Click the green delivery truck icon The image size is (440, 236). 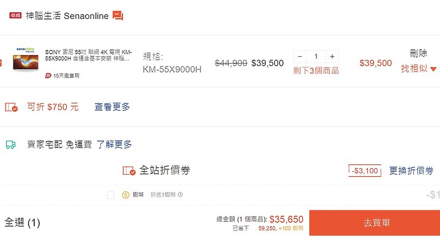(10, 144)
